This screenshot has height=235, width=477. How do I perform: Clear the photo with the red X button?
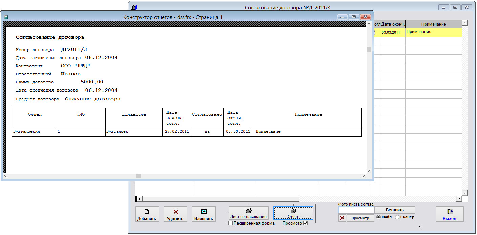(342, 218)
